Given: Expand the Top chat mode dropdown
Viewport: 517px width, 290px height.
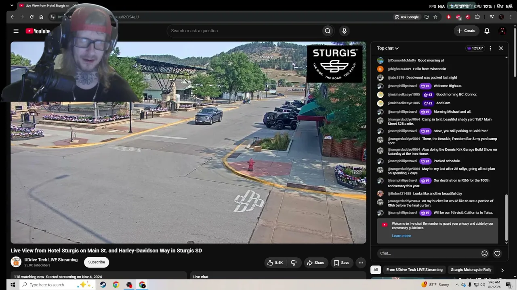Looking at the screenshot, I should click(388, 48).
